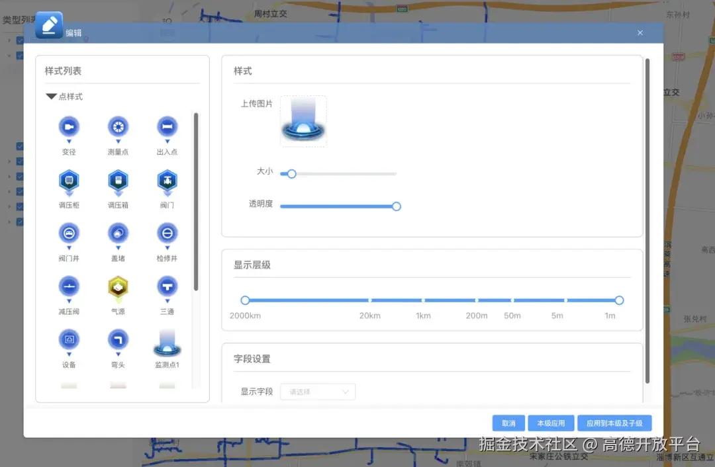
Task: Click 应用到本级及子级 button
Action: click(614, 423)
